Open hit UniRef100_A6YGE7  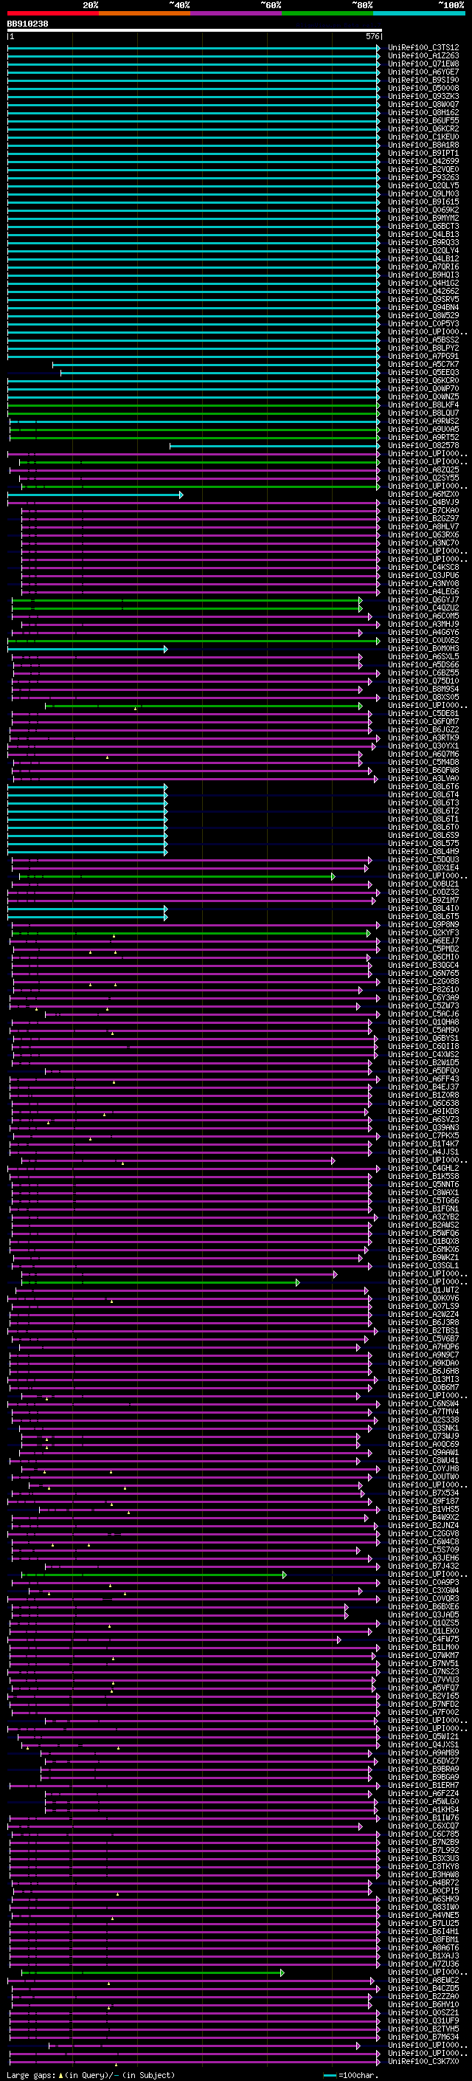(x=423, y=72)
